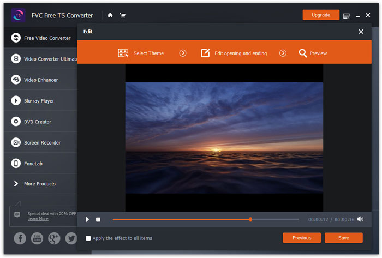Play the video preview

(x=87, y=219)
